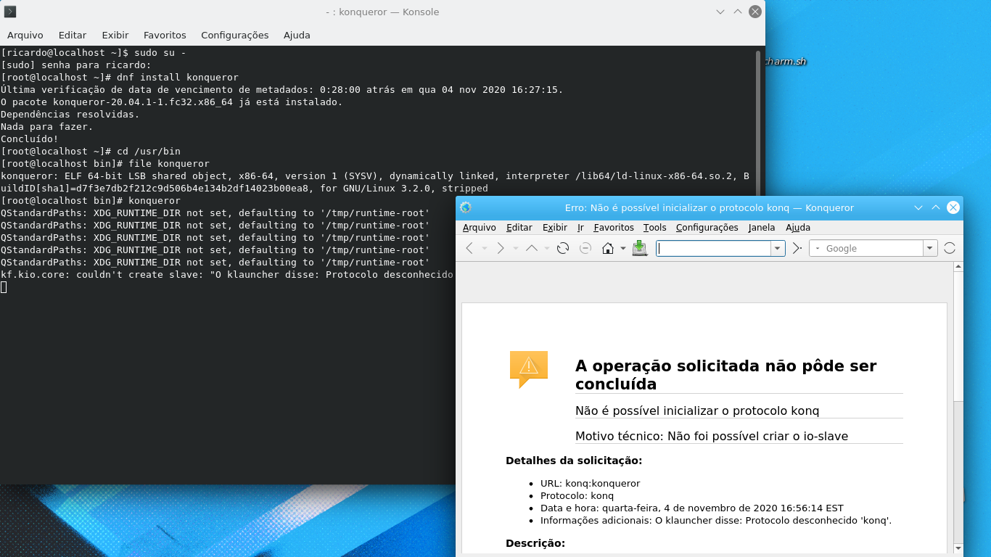The height and width of the screenshot is (557, 991).
Task: Click the Google search input field
Action: [873, 248]
